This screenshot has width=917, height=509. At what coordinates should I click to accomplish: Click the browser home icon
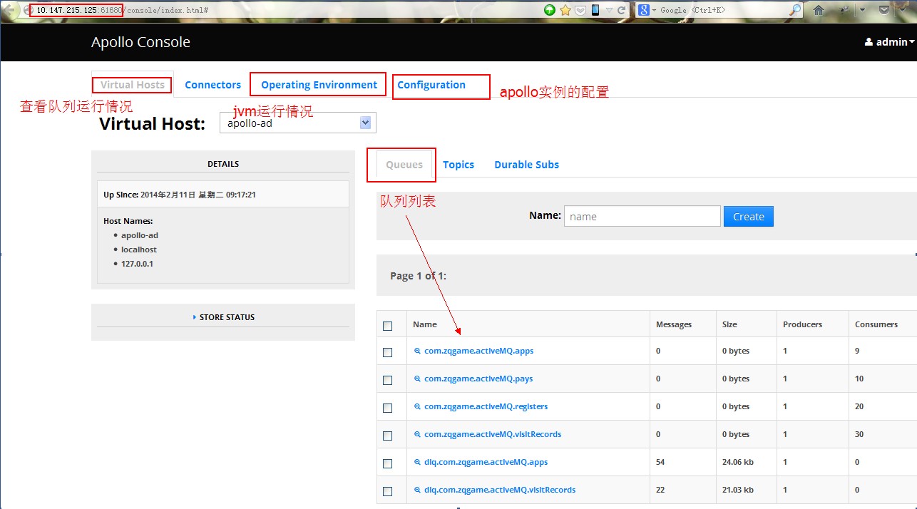coord(819,10)
